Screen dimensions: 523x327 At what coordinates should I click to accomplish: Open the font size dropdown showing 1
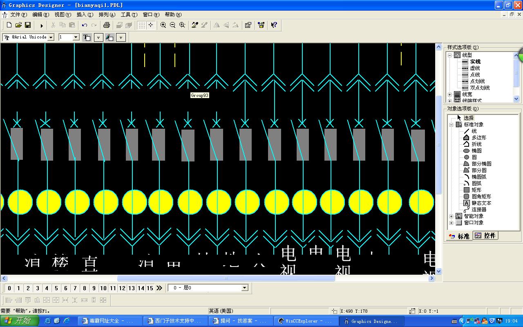[76, 37]
